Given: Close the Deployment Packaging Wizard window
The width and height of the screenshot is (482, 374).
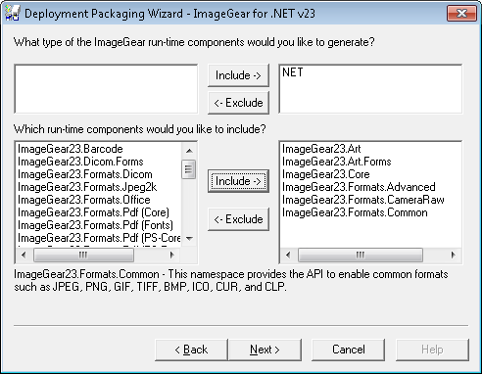Looking at the screenshot, I should point(461,13).
